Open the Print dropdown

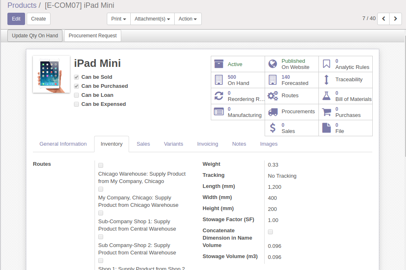[x=118, y=18]
